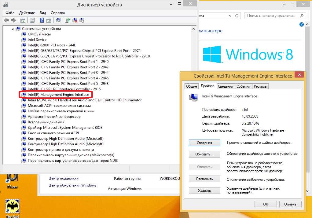Open the Центр поддержки link
The width and height of the screenshot is (312, 218).
[x=64, y=178]
